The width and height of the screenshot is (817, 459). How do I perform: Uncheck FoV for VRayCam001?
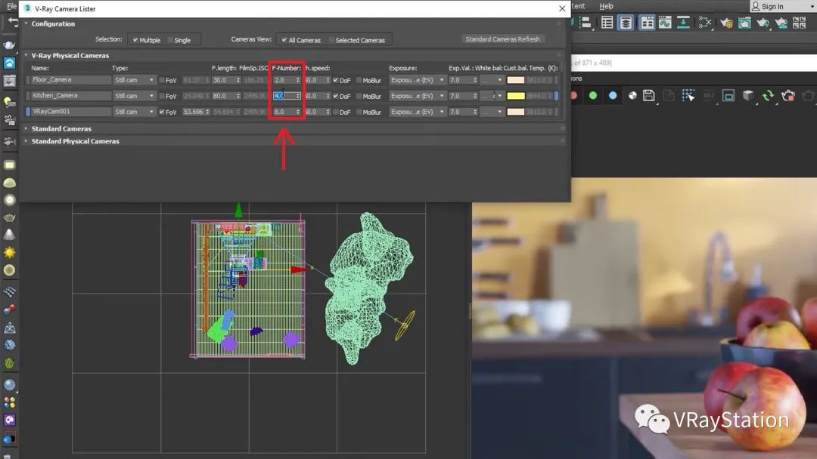tap(163, 112)
